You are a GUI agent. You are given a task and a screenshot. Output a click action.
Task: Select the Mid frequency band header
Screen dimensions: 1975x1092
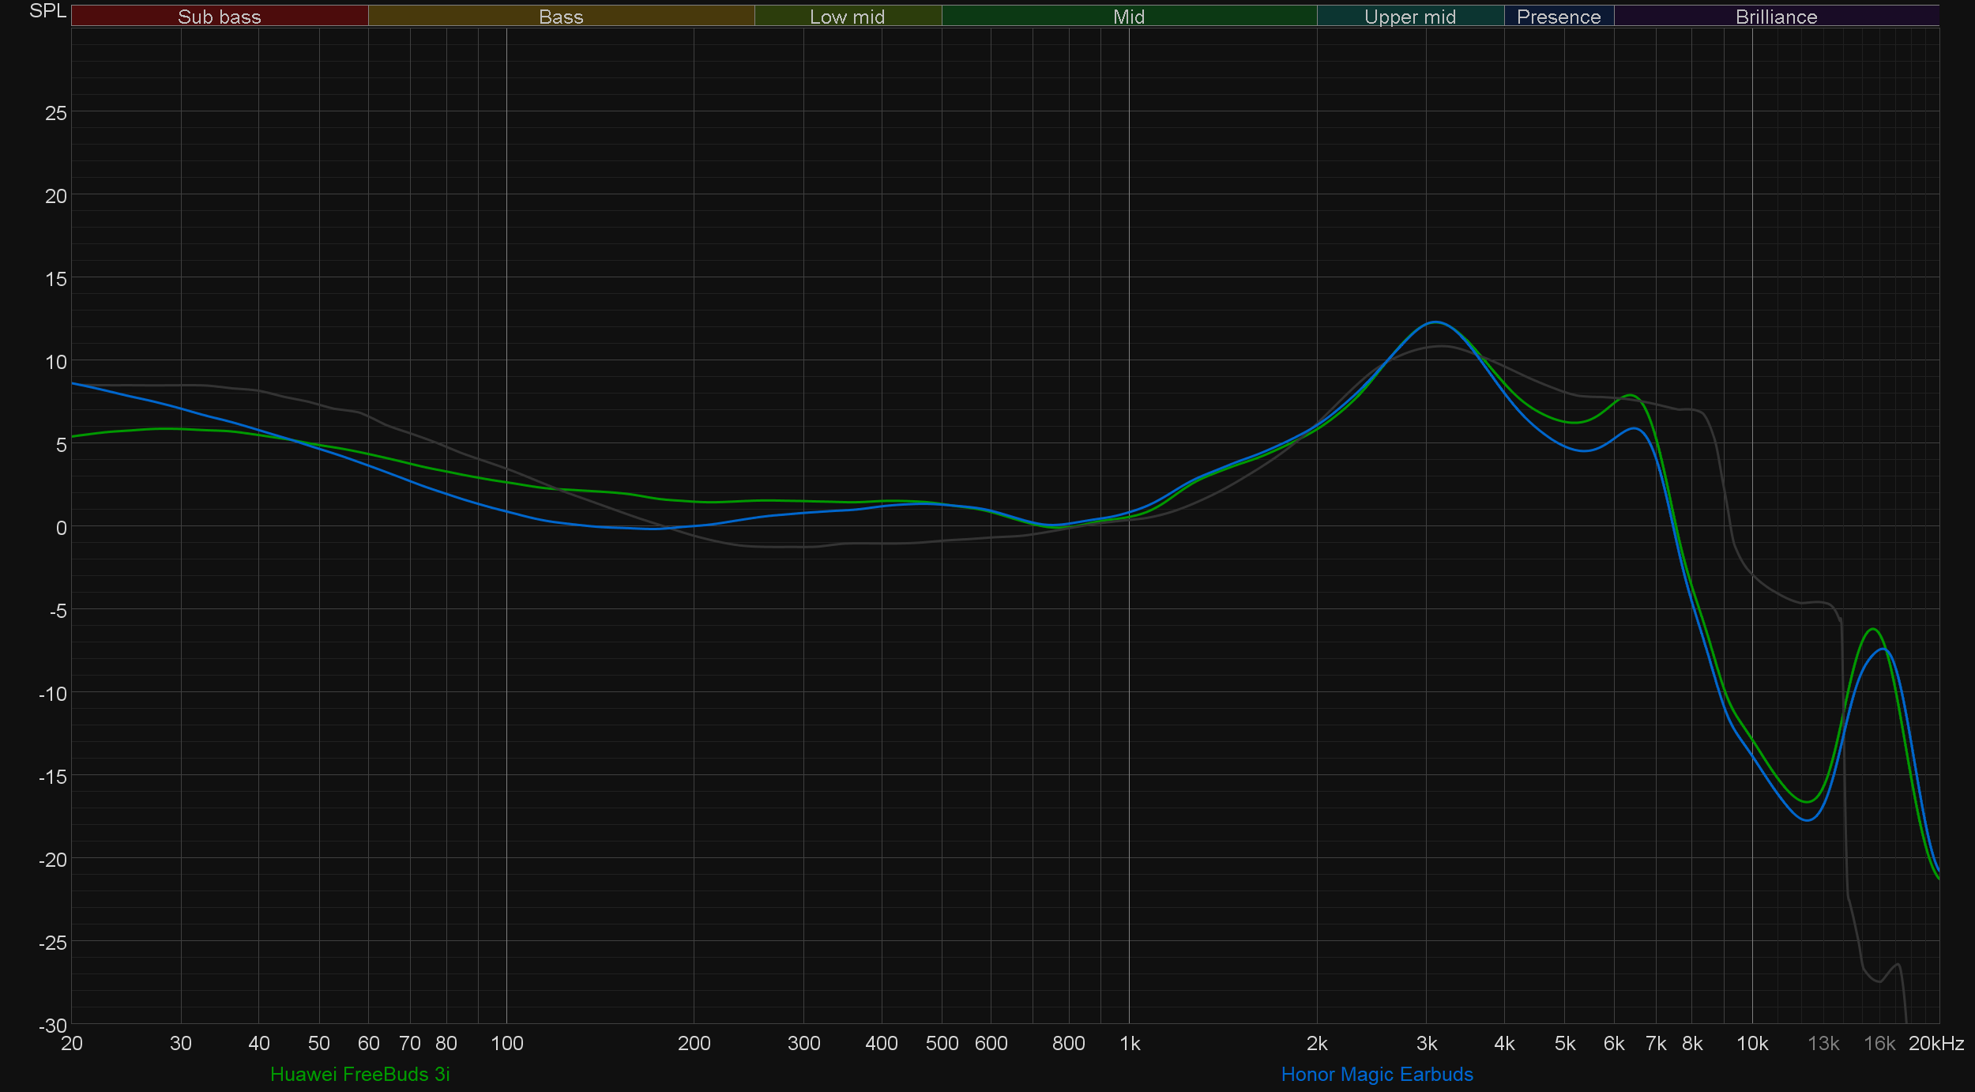(x=1128, y=17)
